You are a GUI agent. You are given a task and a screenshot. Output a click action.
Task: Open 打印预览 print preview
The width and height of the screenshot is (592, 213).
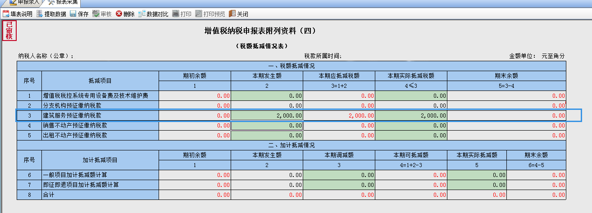[x=210, y=14]
